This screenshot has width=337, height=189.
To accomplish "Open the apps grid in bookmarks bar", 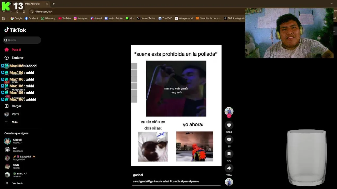I will [x=4, y=18].
